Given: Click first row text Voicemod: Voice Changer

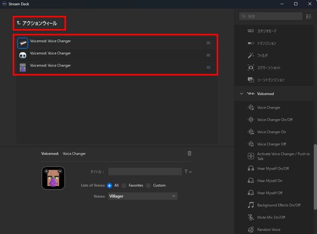Looking at the screenshot, I should (x=50, y=41).
